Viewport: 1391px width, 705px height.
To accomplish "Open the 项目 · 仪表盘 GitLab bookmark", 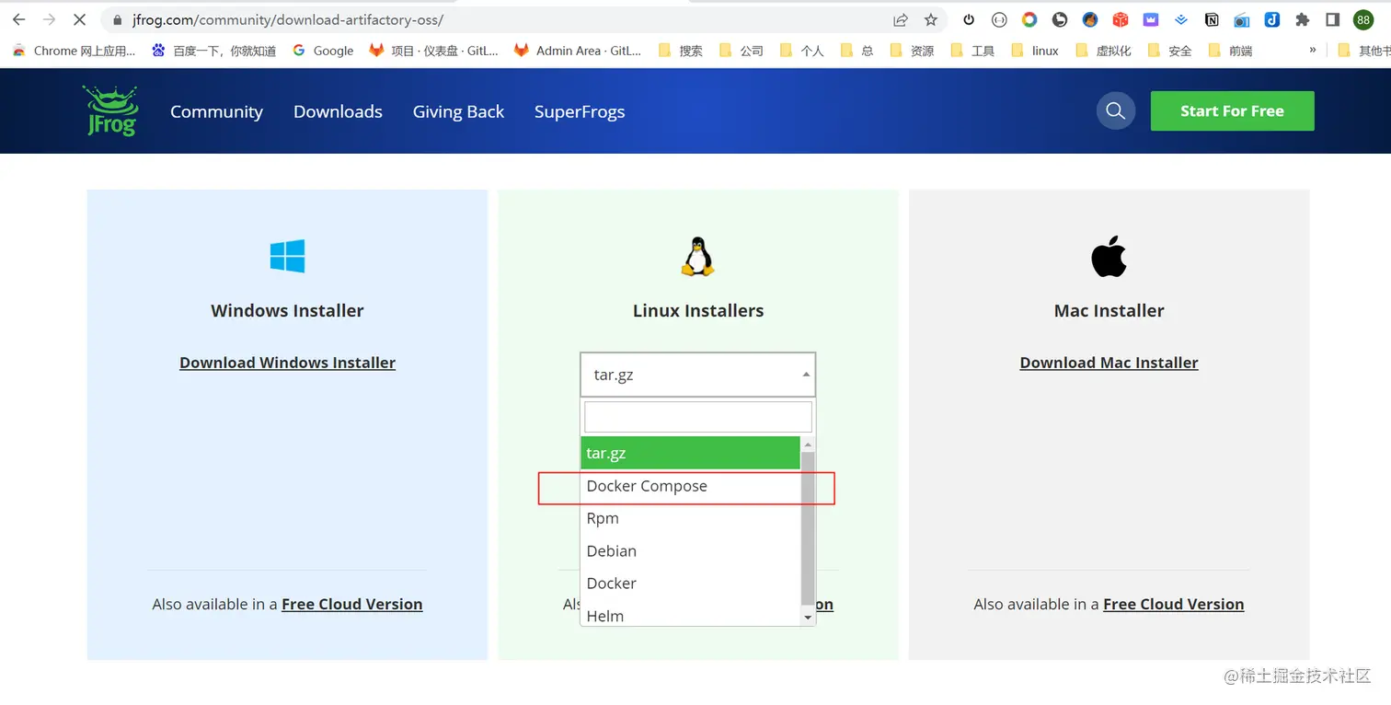I will click(x=433, y=51).
